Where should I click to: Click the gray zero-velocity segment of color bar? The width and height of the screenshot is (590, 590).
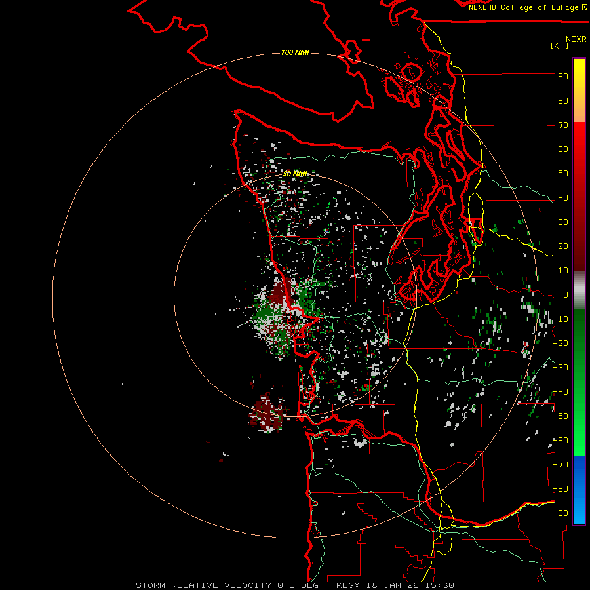[579, 290]
